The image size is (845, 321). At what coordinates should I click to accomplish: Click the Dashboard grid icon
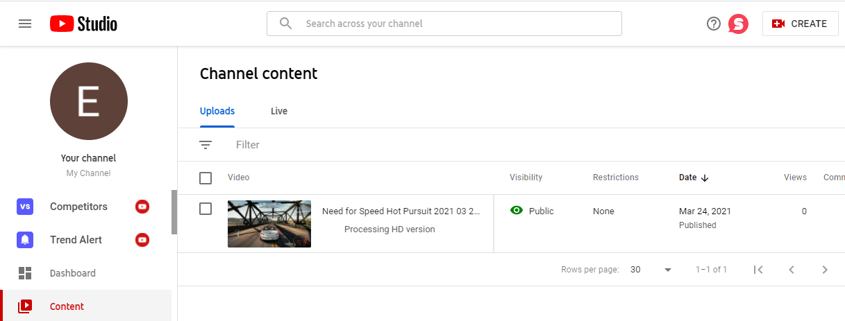pyautogui.click(x=25, y=273)
